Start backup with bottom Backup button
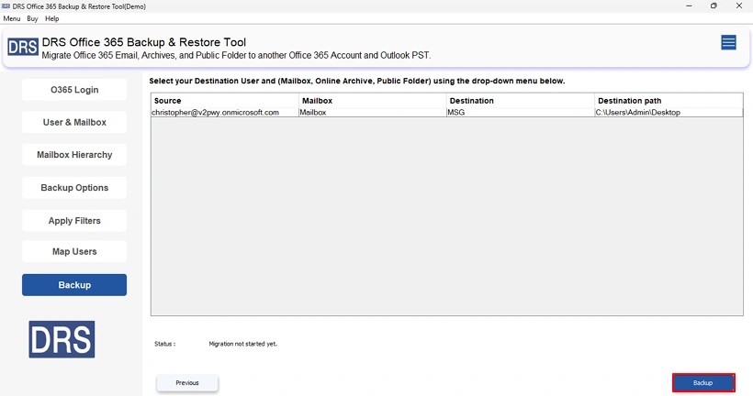Screen dimensions: 753x396 (703, 382)
